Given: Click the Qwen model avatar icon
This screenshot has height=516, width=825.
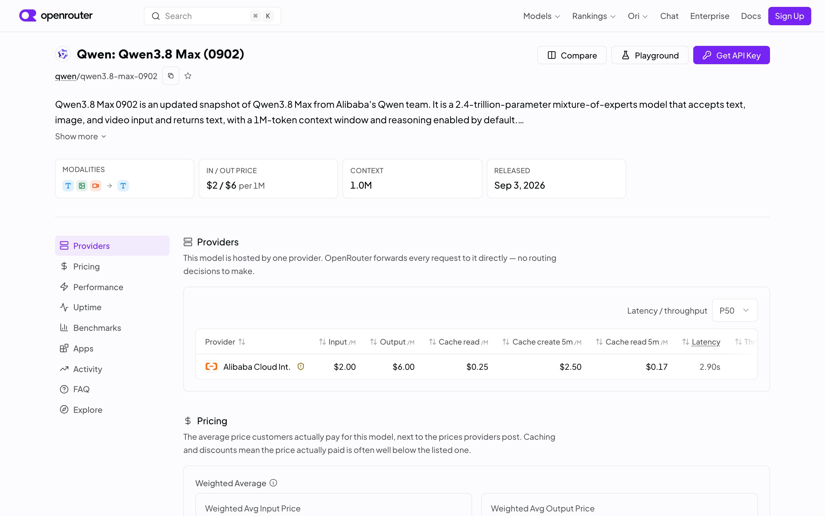Looking at the screenshot, I should coord(63,54).
